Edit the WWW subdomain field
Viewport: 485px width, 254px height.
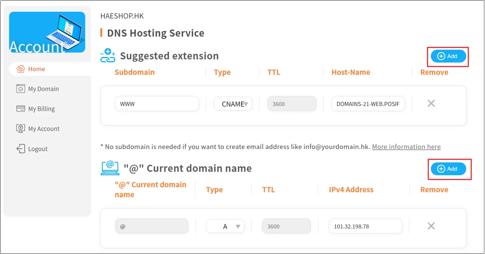[157, 104]
